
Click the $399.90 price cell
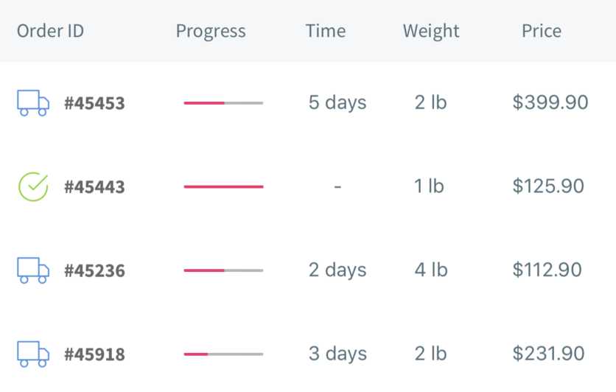pyautogui.click(x=550, y=102)
